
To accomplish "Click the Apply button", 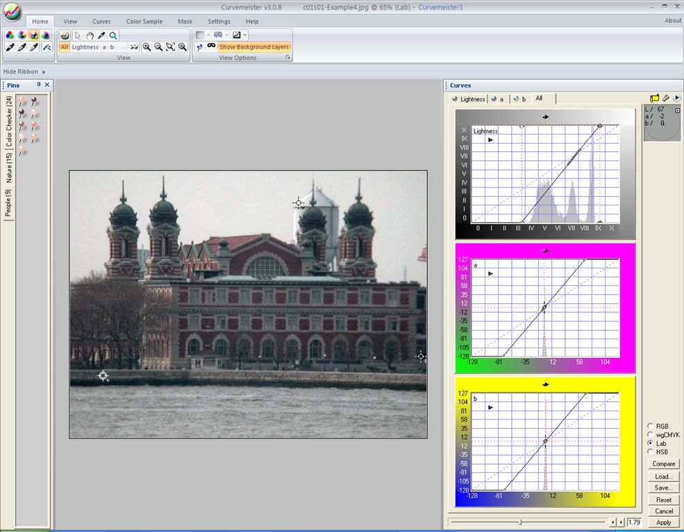I will coord(663,522).
